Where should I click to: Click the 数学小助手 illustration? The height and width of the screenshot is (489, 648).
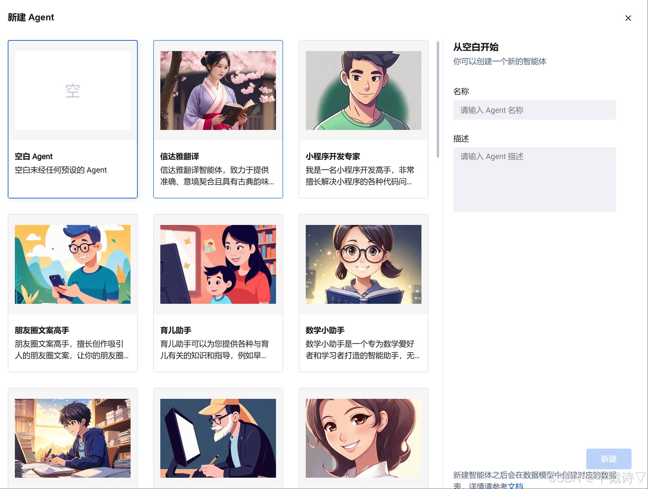pos(364,264)
